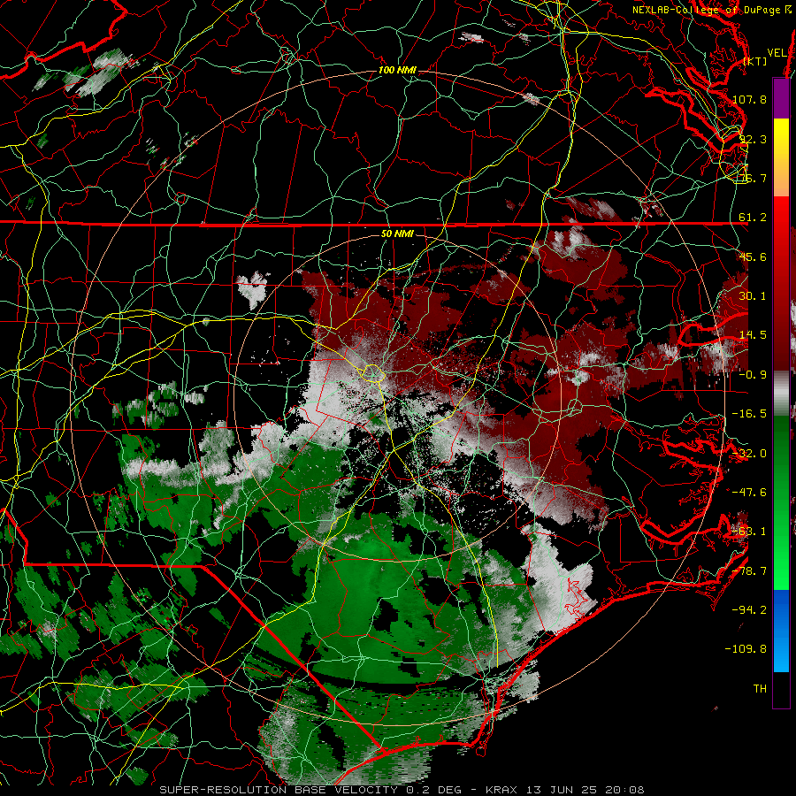Click the -63.1 velocity scale value
The height and width of the screenshot is (796, 796).
pyautogui.click(x=749, y=532)
